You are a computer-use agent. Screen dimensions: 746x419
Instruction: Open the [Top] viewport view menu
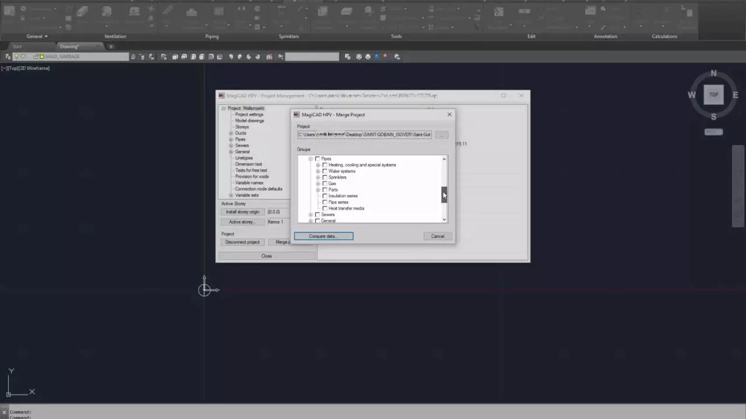point(13,68)
